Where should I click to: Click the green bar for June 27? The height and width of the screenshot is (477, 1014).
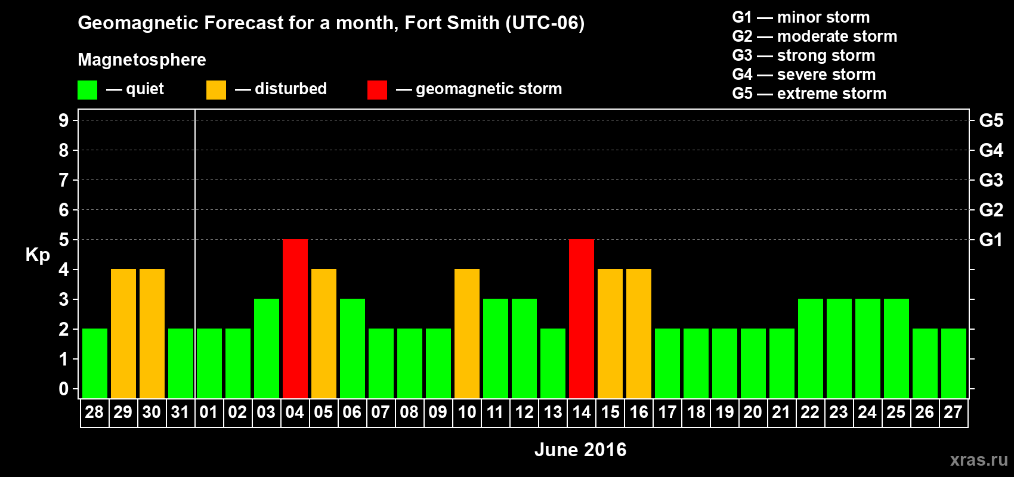(954, 363)
